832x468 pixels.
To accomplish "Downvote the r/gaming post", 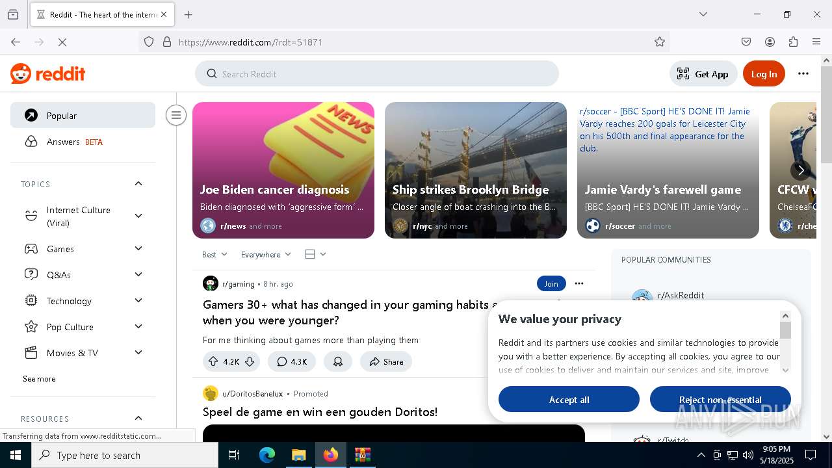I will 250,361.
